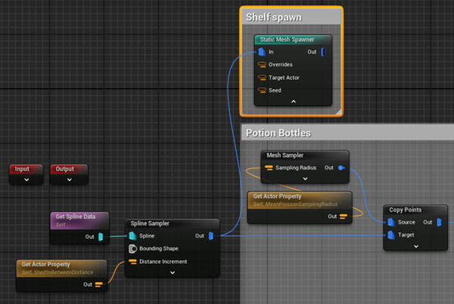
Task: Click the resize grip of Shelf spawn comment
Action: pos(338,112)
